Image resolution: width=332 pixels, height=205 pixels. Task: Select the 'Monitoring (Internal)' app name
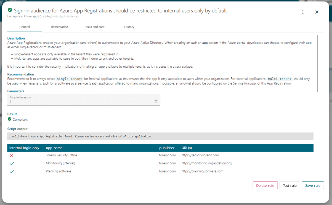pos(60,163)
